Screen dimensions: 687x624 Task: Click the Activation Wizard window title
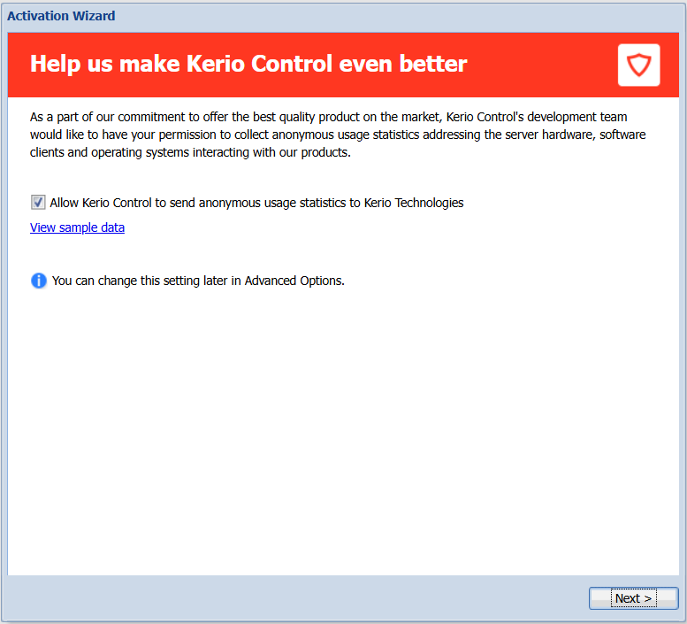pyautogui.click(x=61, y=16)
